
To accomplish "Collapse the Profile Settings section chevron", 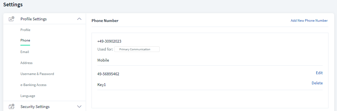I will coord(79,19).
